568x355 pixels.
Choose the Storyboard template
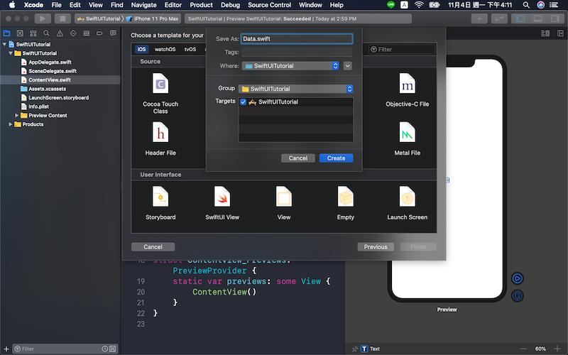pos(160,203)
